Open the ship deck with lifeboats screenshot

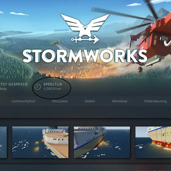click(40, 142)
